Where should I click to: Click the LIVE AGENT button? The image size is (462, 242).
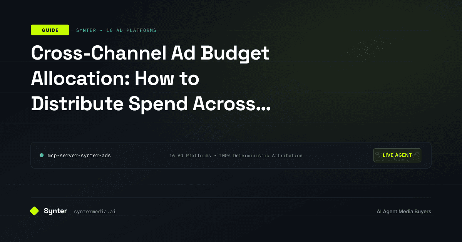click(397, 155)
